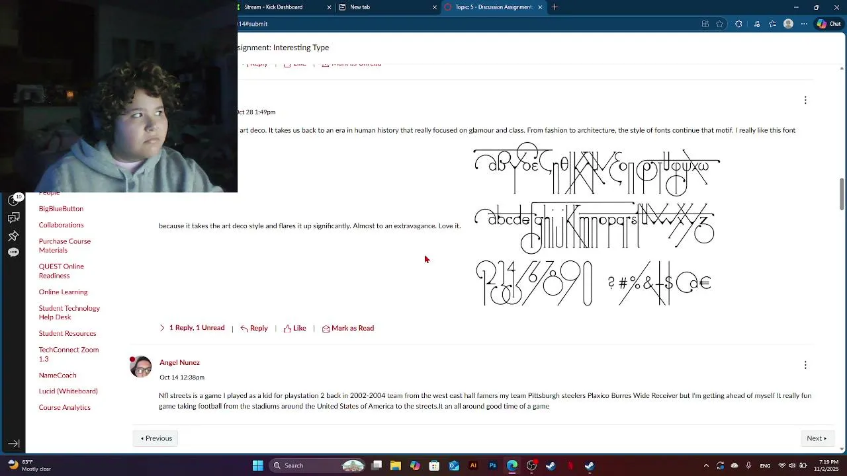Go to Previous discussion page
Image resolution: width=847 pixels, height=476 pixels.
(156, 438)
